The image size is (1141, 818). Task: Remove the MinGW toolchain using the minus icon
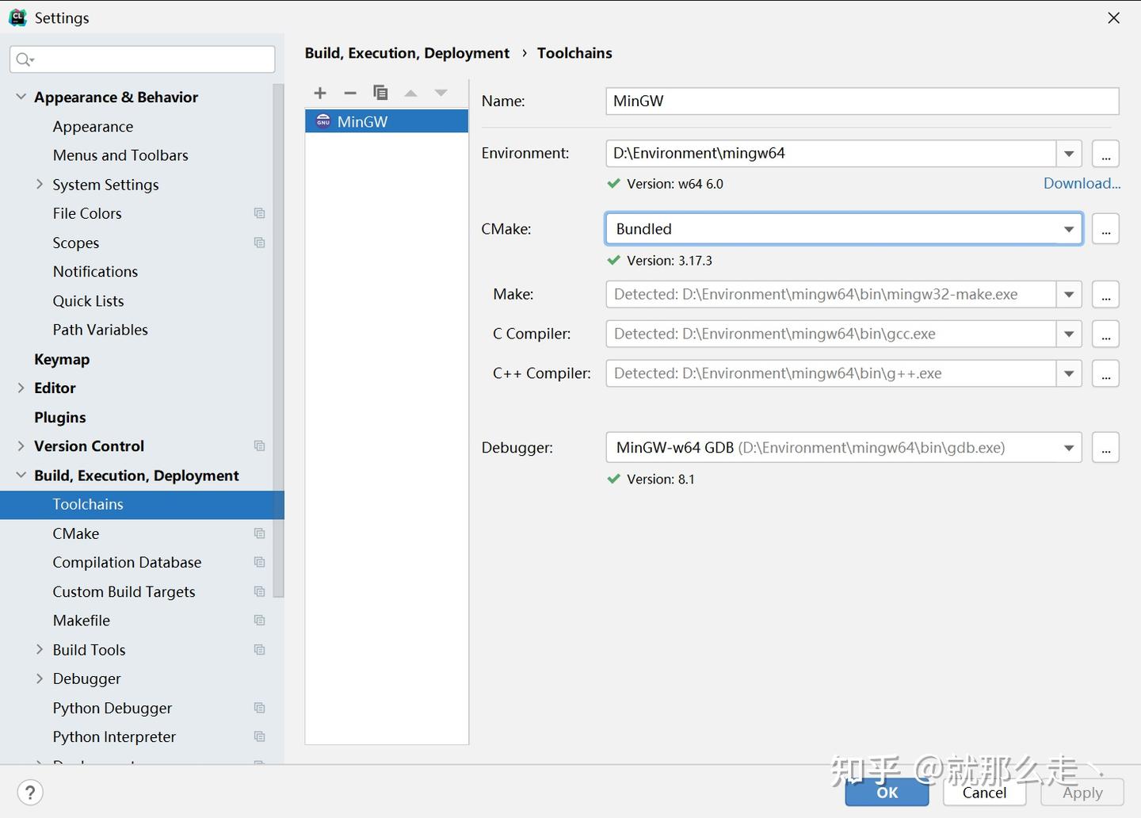tap(350, 93)
